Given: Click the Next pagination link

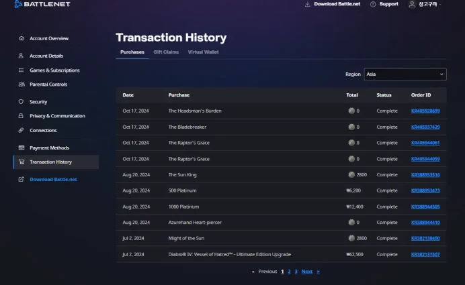Looking at the screenshot, I should tap(307, 272).
